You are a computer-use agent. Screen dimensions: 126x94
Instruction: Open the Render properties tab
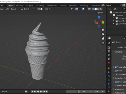point(109,48)
